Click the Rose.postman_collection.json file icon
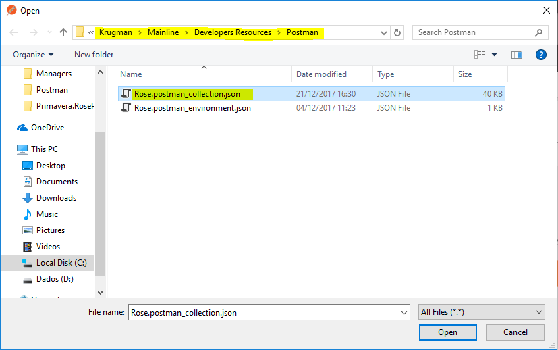 coord(126,93)
